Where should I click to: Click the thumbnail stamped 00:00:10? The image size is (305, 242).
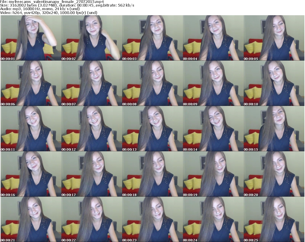pyautogui.click(x=274, y=83)
